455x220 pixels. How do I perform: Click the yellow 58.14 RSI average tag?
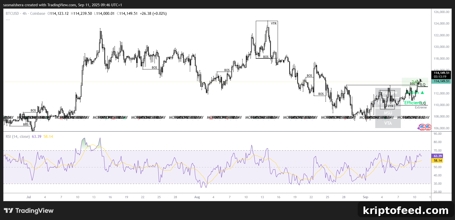(437, 161)
